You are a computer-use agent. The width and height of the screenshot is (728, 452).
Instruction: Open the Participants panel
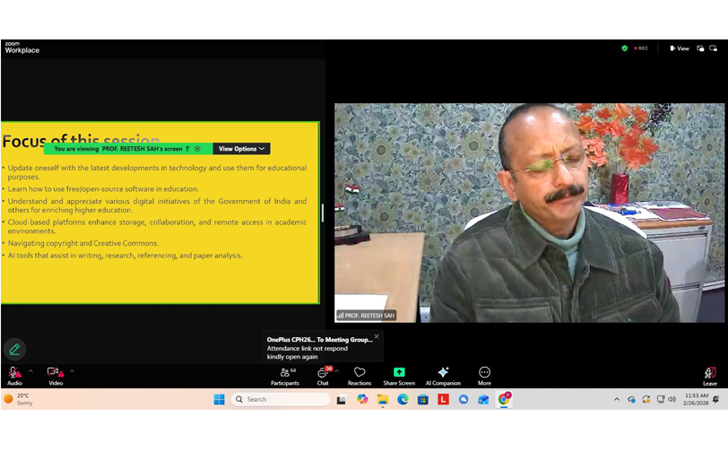[284, 377]
